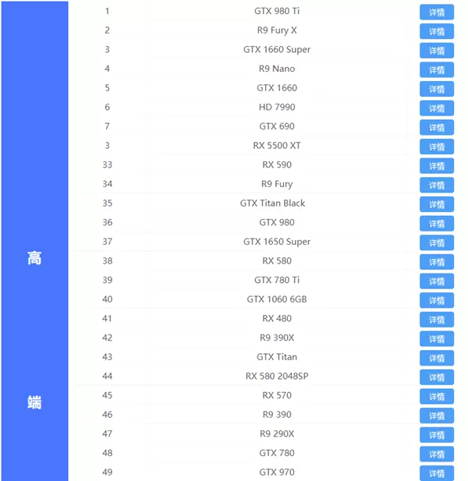Open details of GTX Titan Black
Image resolution: width=468 pixels, height=481 pixels.
[436, 204]
